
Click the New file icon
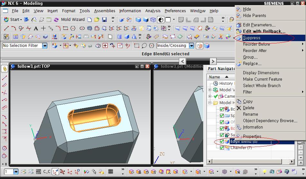(90, 20)
